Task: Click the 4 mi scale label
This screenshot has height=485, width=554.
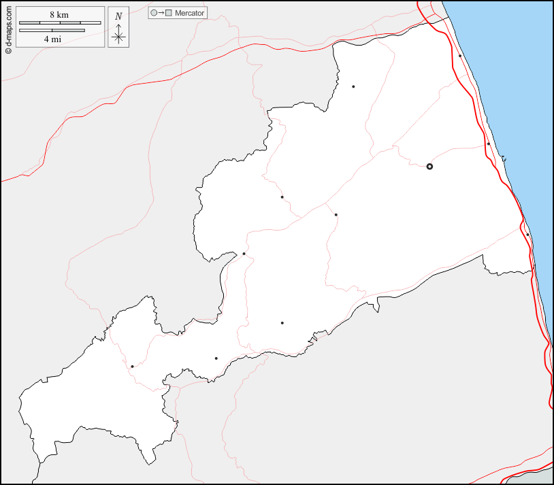Action: [x=52, y=39]
